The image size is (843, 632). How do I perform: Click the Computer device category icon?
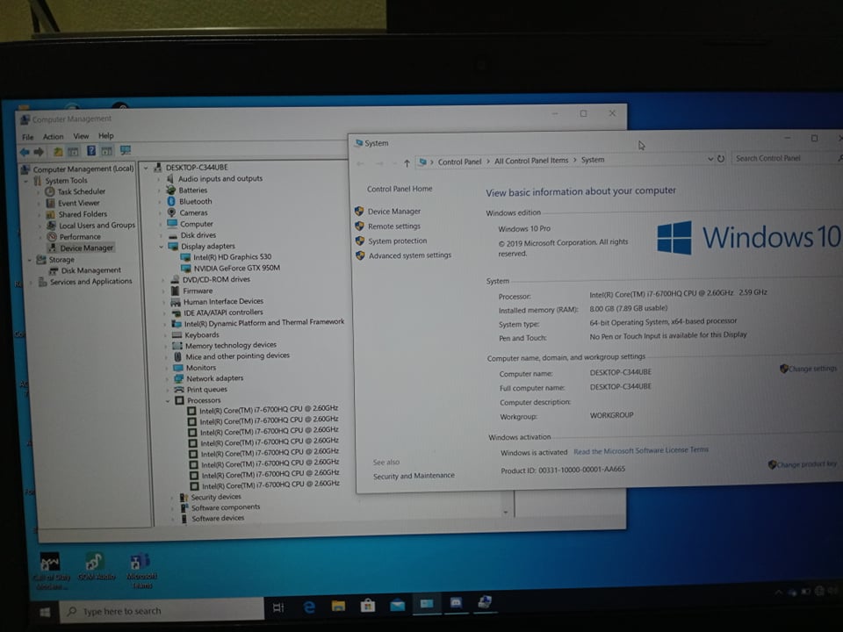pyautogui.click(x=172, y=224)
